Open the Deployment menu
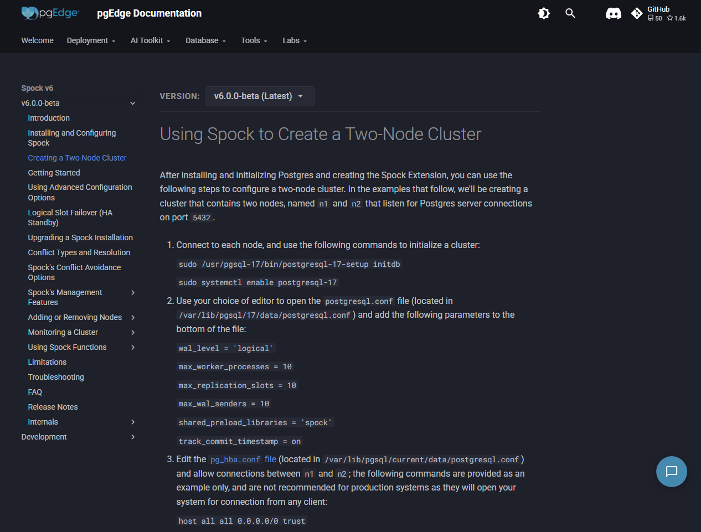The height and width of the screenshot is (532, 701). [91, 40]
